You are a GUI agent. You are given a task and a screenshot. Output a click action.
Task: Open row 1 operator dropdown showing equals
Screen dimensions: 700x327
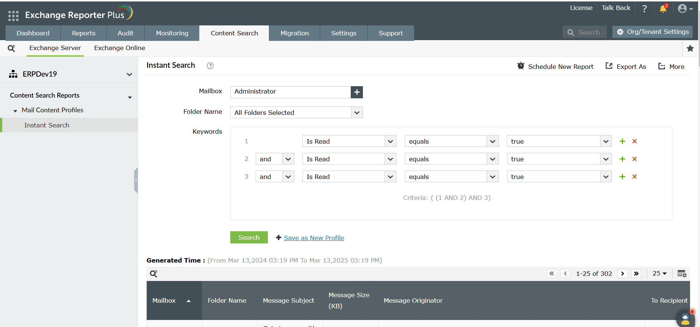pyautogui.click(x=452, y=141)
